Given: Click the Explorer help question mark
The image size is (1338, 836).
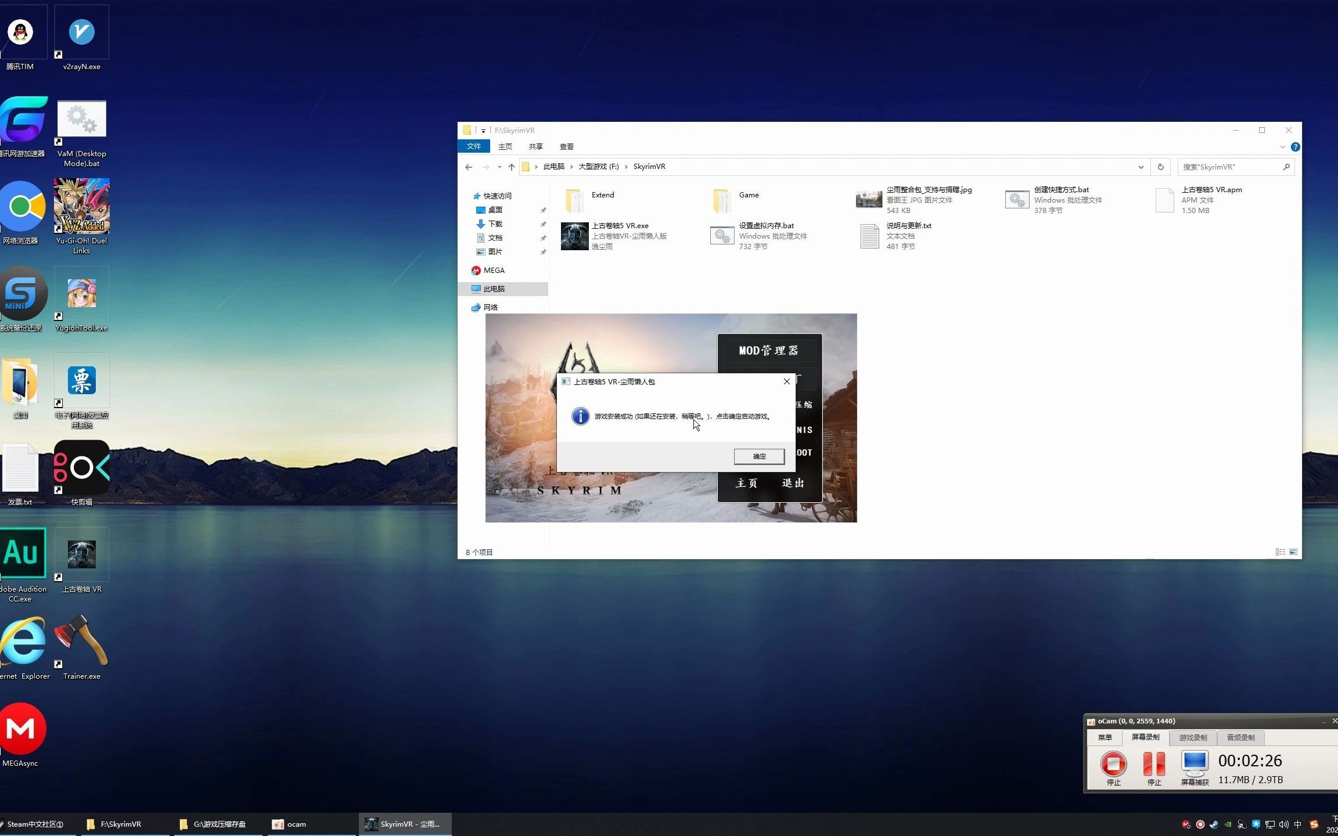Looking at the screenshot, I should (x=1295, y=147).
